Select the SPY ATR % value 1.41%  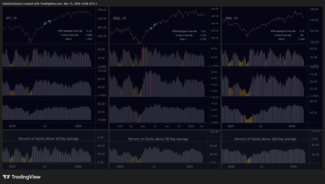click(89, 39)
